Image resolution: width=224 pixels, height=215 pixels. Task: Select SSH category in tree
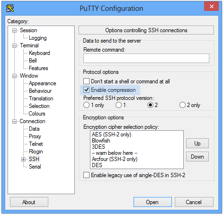[x=34, y=159]
